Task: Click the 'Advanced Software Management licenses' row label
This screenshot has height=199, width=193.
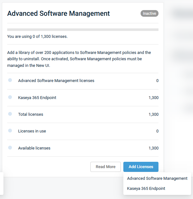Action: point(56,81)
